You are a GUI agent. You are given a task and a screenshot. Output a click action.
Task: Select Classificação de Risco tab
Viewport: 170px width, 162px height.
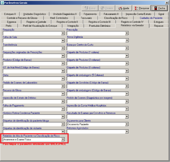tap(116, 18)
